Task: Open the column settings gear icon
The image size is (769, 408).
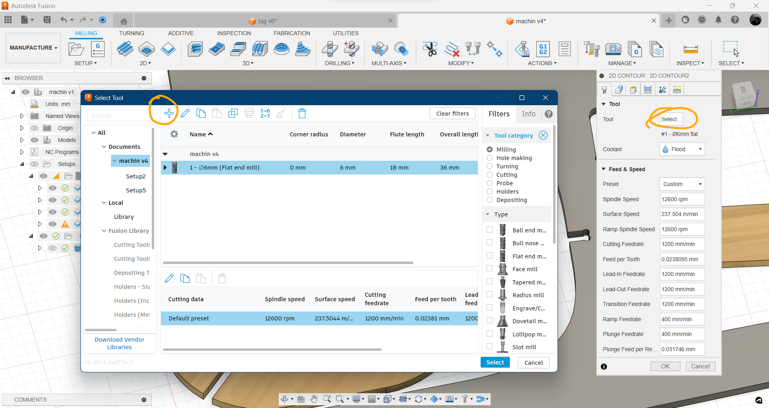Action: click(x=174, y=134)
